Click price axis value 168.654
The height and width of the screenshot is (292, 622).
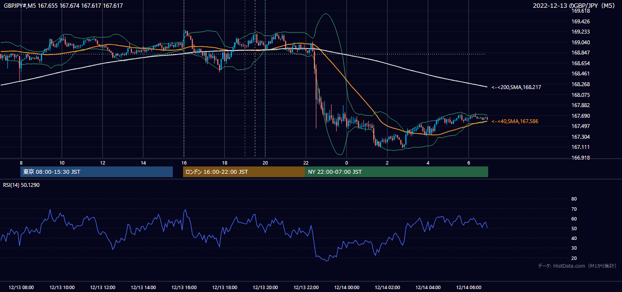[580, 63]
